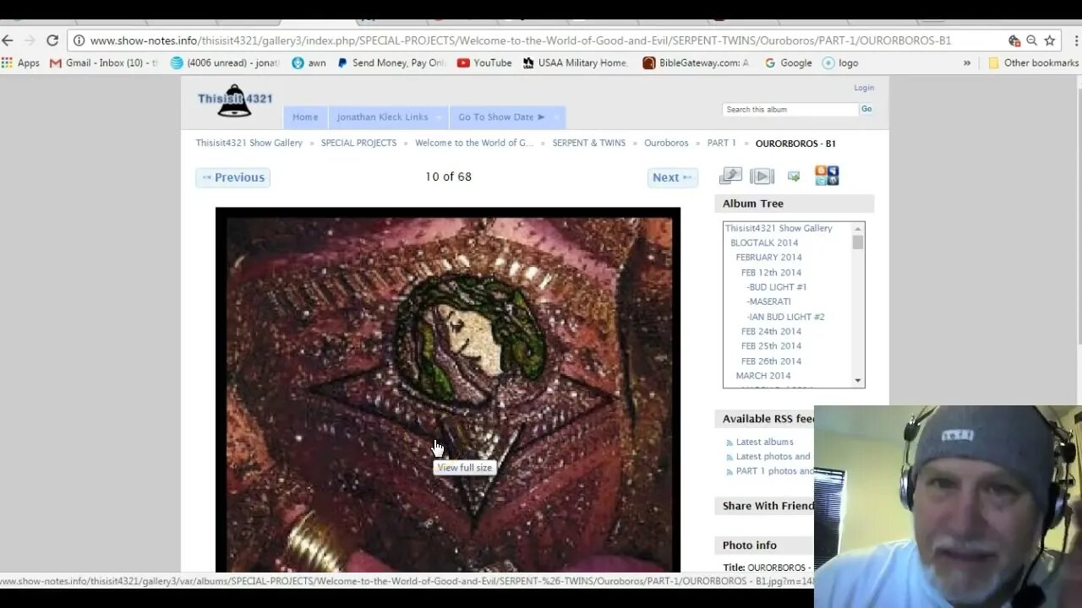Open the BibleGateway.com bookmark
The image size is (1082, 608).
[x=696, y=62]
